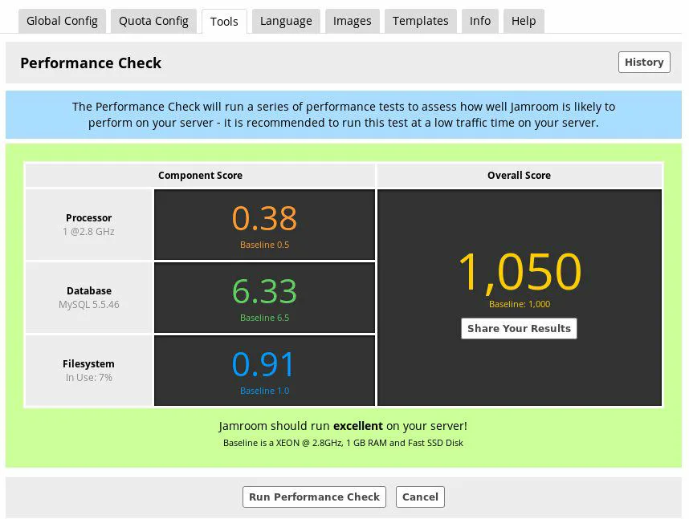The image size is (689, 519).
Task: Switch to the Info tab
Action: coord(480,21)
